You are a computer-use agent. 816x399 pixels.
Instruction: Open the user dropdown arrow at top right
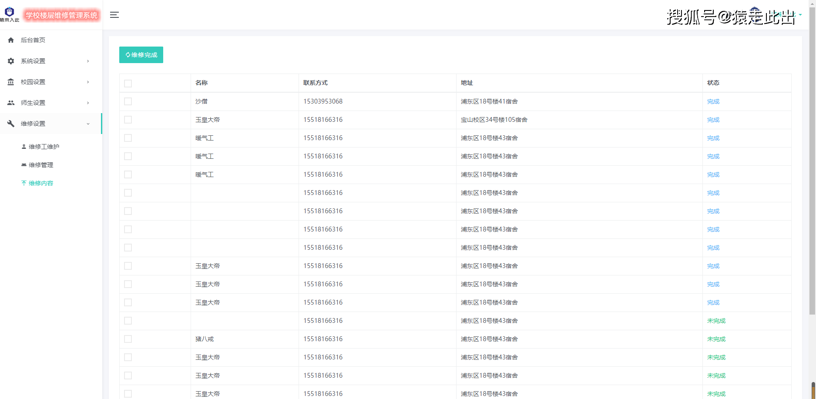[x=800, y=15]
